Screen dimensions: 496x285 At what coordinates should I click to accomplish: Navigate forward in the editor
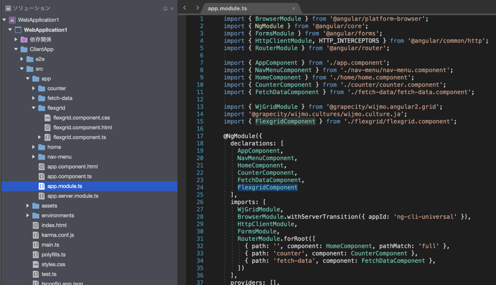coord(198,8)
